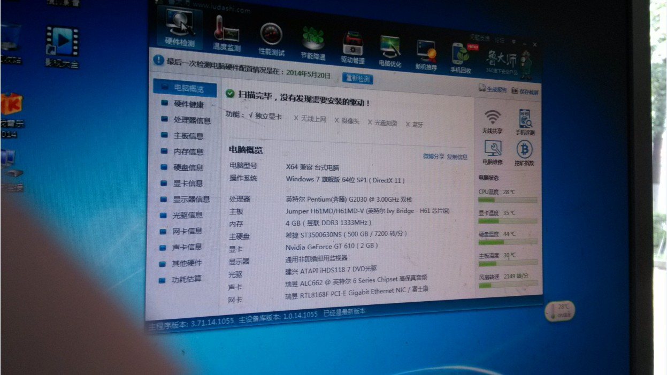Open the 手机评测 phone benchmark icon
The image size is (667, 375).
pos(525,123)
